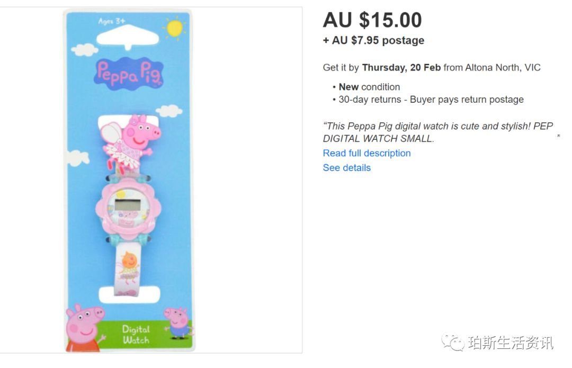Screen dimensions: 572x368
Task: Click the quoted item description text
Action: [x=438, y=132]
